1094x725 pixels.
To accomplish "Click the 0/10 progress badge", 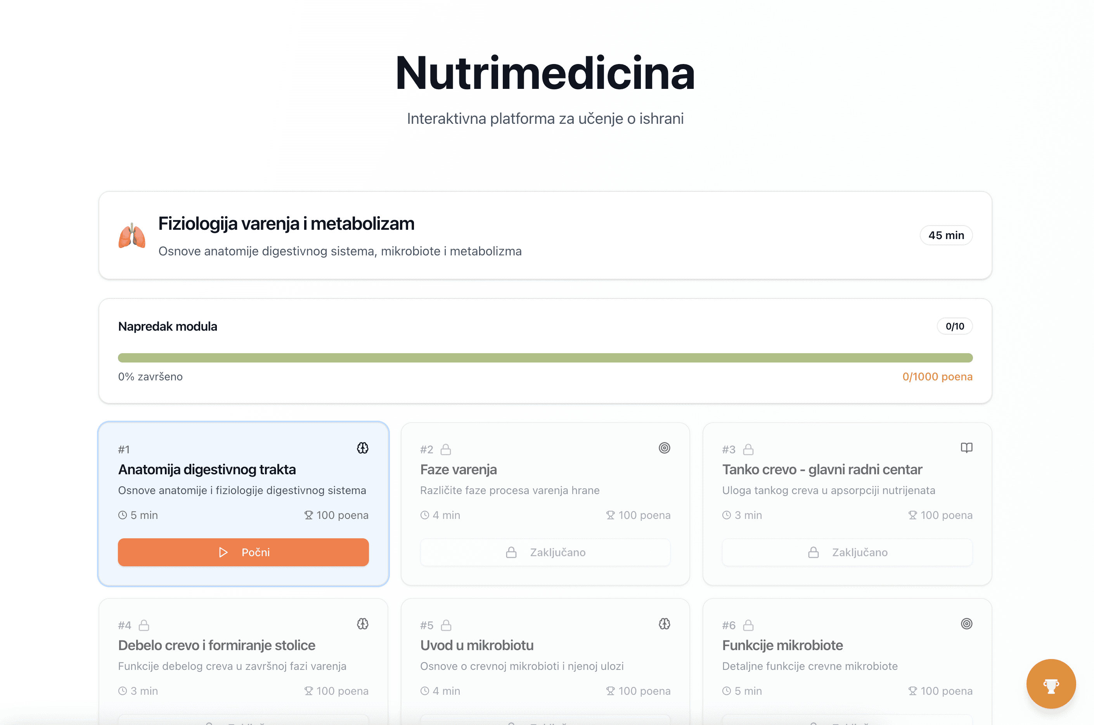I will click(954, 326).
